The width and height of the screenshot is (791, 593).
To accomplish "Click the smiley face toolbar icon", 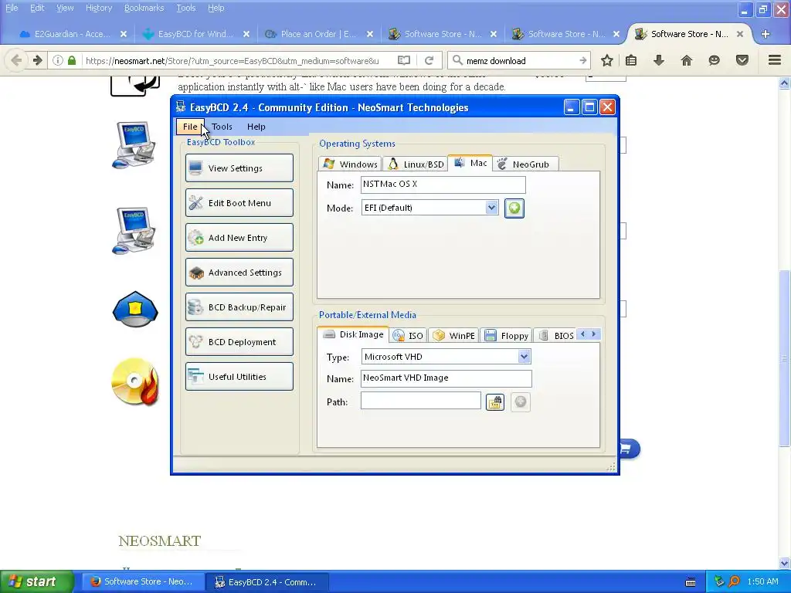I will [x=714, y=60].
